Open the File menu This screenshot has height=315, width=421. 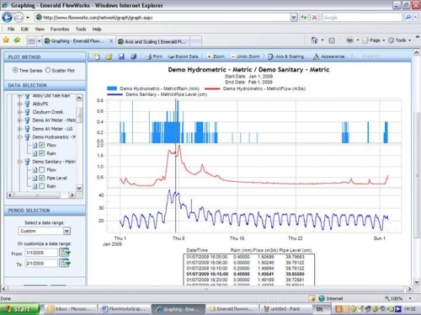tap(11, 29)
